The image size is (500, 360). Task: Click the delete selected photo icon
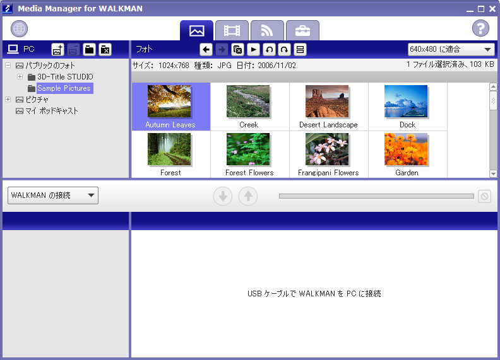[x=237, y=49]
